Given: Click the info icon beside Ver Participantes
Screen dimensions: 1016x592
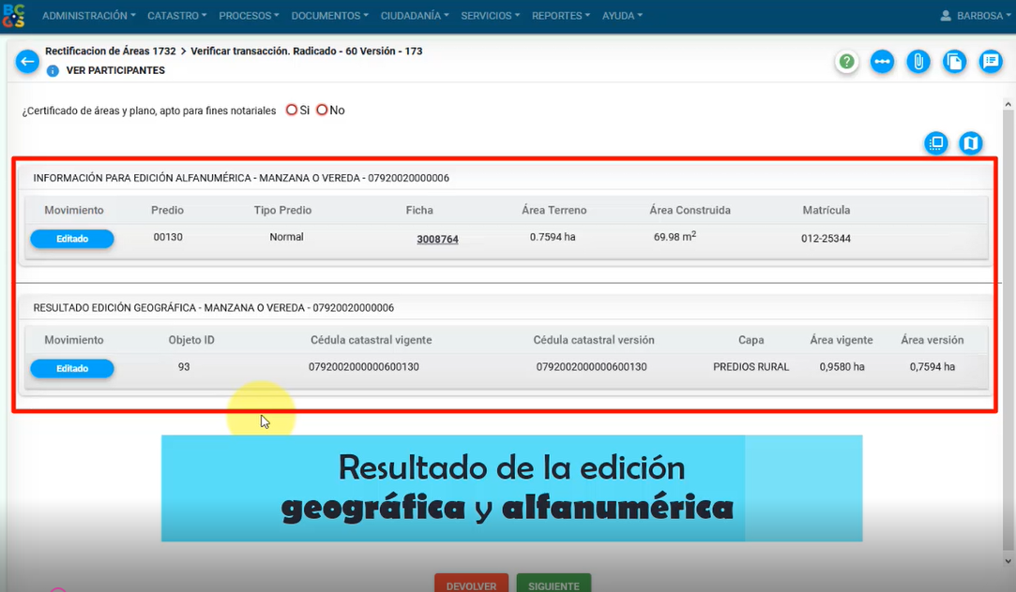Looking at the screenshot, I should pyautogui.click(x=53, y=71).
